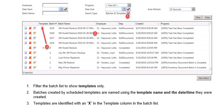Sort by the Template column header
Viewport: 219px width, 109px height.
(x=43, y=24)
